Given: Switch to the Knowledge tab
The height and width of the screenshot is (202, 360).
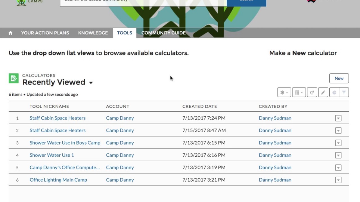Looking at the screenshot, I should (x=93, y=33).
